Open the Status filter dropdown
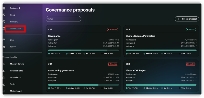Screen dimensions: 204x98 pos(63,19)
